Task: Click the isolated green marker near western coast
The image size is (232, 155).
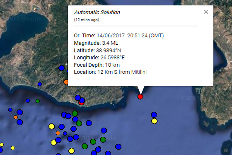Action: point(37,101)
